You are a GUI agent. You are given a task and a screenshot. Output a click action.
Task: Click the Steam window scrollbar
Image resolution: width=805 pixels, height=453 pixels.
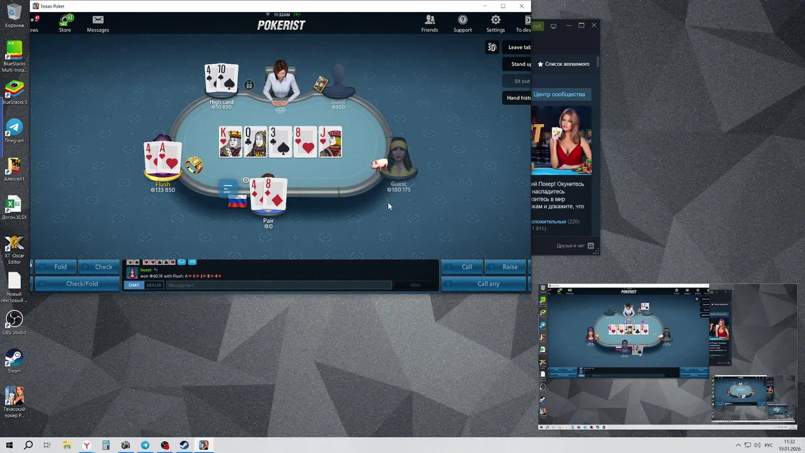point(597,62)
